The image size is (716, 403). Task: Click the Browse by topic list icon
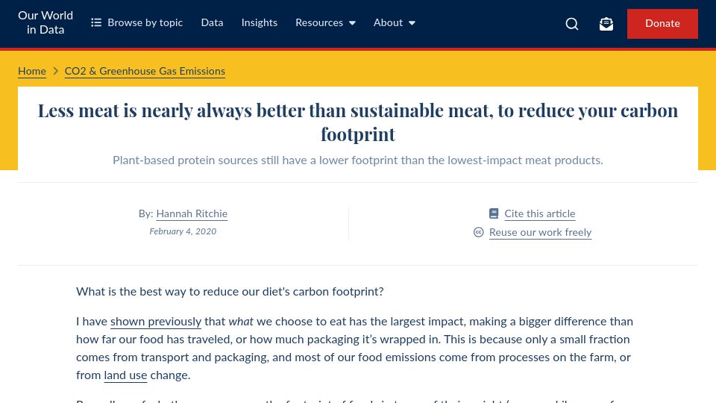click(x=96, y=22)
